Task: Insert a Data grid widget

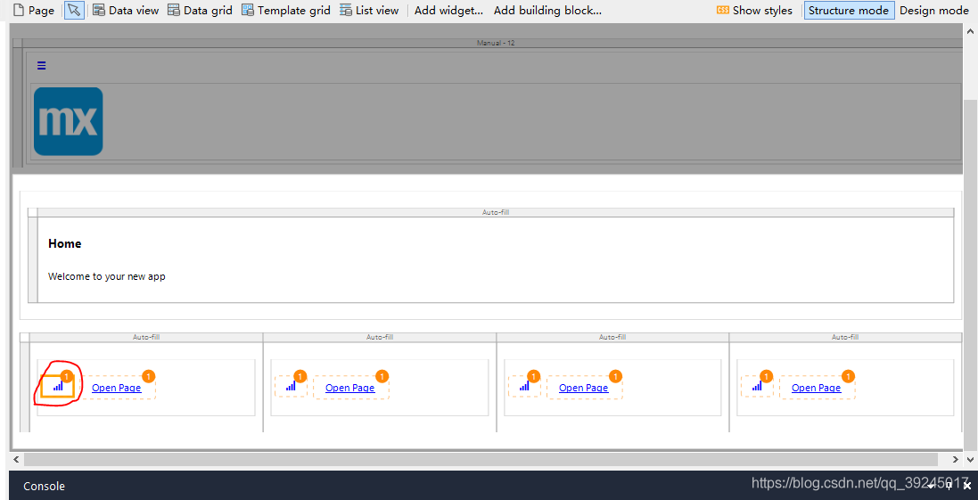Action: pos(200,11)
